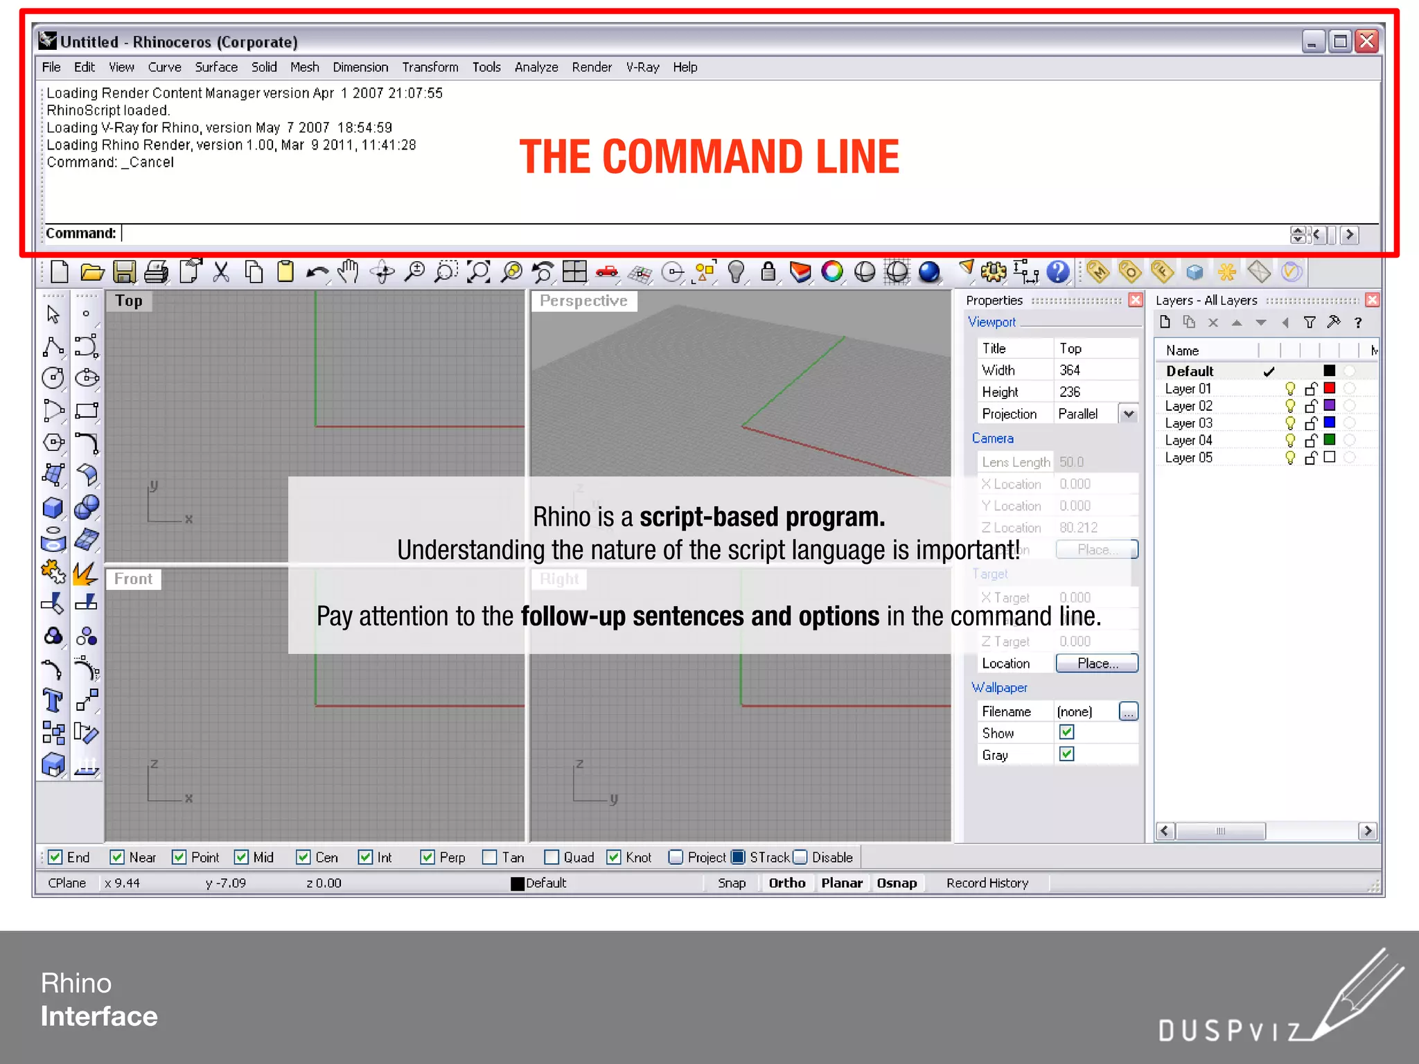
Task: Open the color wheel material icon
Action: point(832,272)
